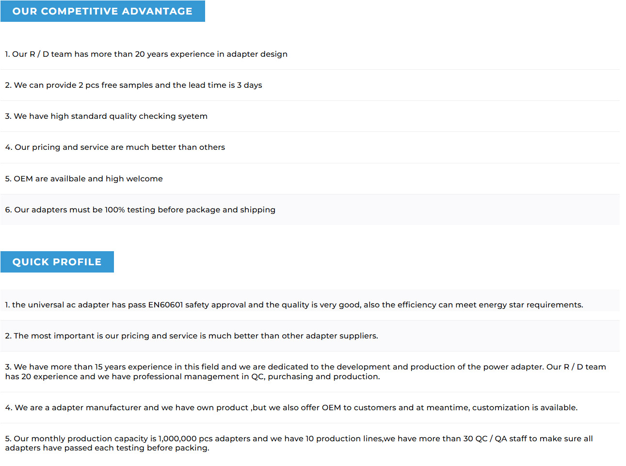Select the EN60601 safety approval profile row

coord(310,305)
